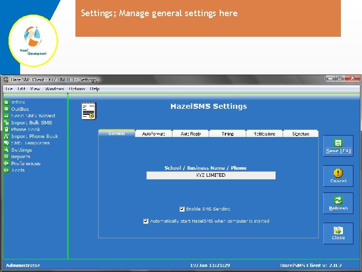Maximize the HazelSMS Client window
362x272 pixels.
[x=339, y=78]
